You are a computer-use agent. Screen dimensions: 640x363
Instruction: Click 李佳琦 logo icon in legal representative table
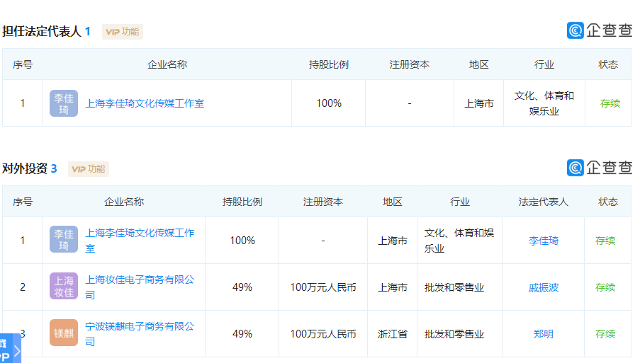[x=64, y=103]
